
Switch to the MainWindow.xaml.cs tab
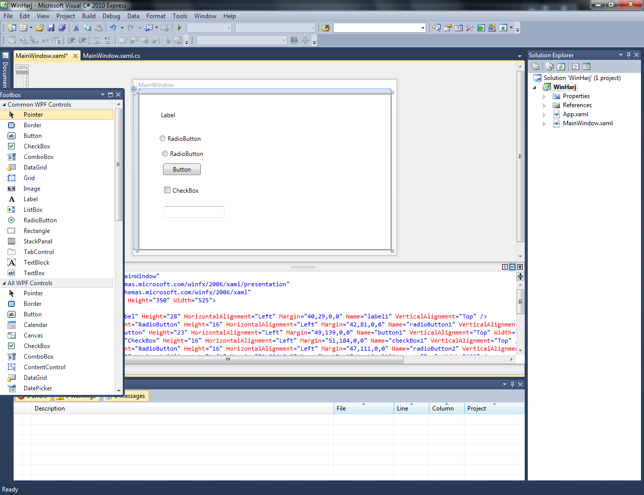[112, 56]
